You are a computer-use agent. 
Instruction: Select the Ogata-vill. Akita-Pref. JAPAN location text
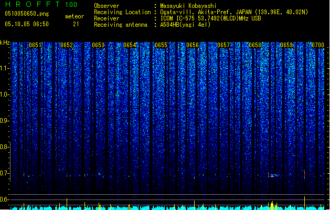point(234,12)
